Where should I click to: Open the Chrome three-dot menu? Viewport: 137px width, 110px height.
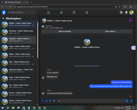click(135, 7)
